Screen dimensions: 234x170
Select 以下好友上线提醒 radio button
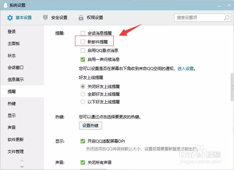click(x=83, y=102)
